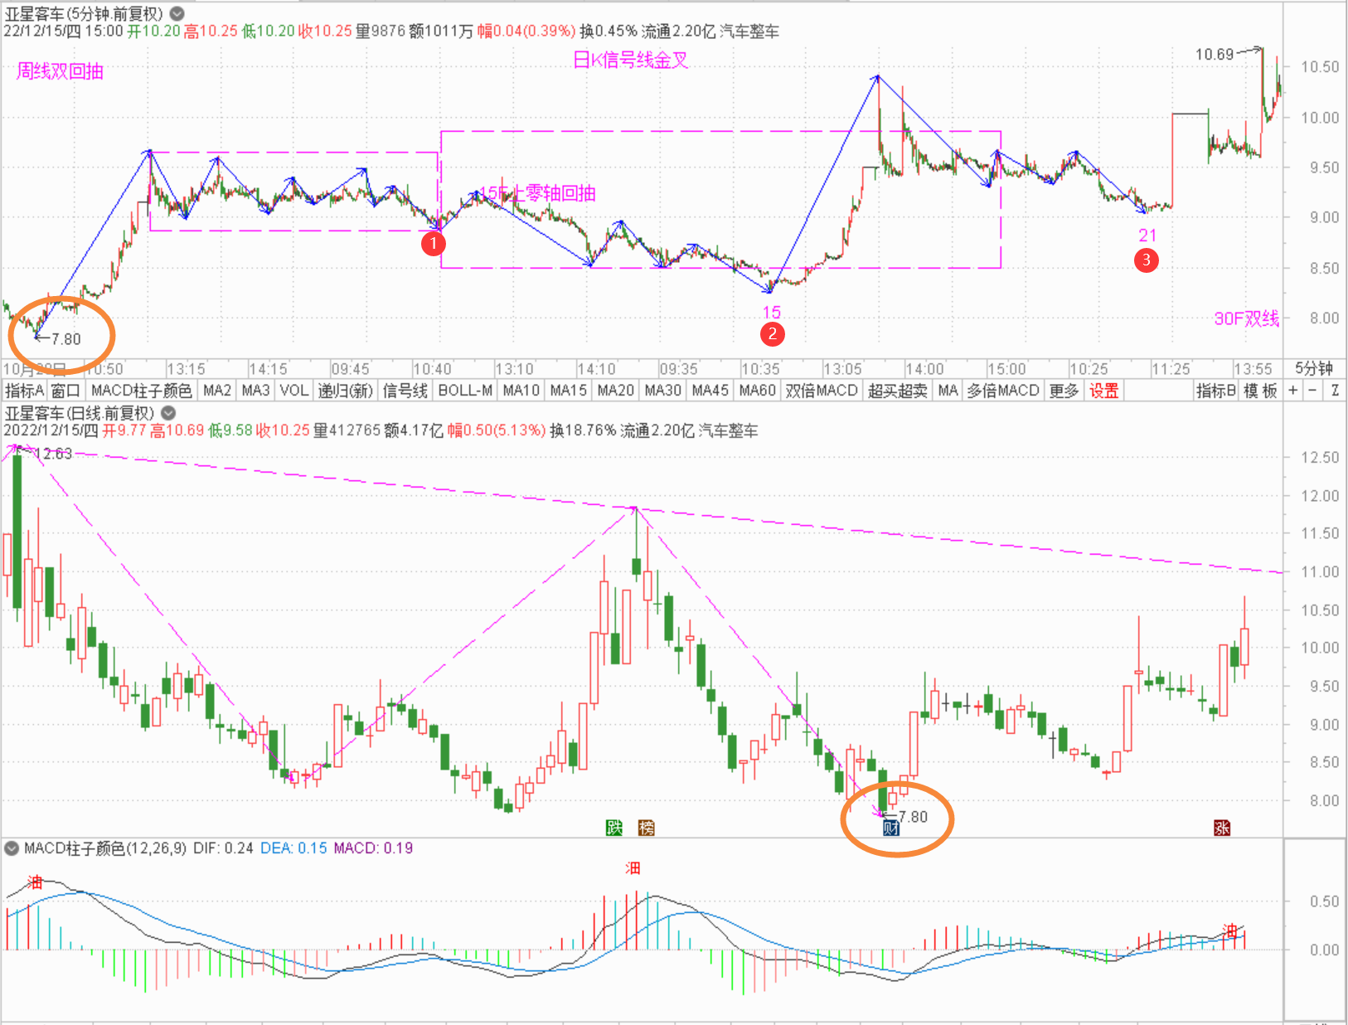
Task: Select the MA10 indicator tab
Action: [x=521, y=391]
